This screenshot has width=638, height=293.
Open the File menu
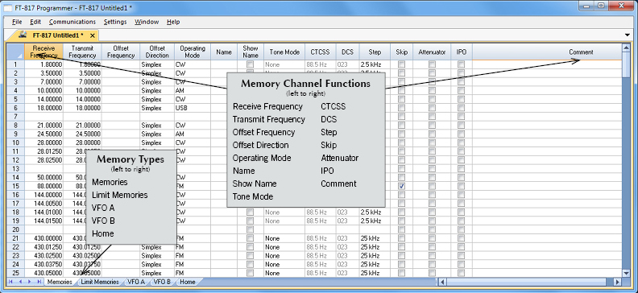click(17, 22)
